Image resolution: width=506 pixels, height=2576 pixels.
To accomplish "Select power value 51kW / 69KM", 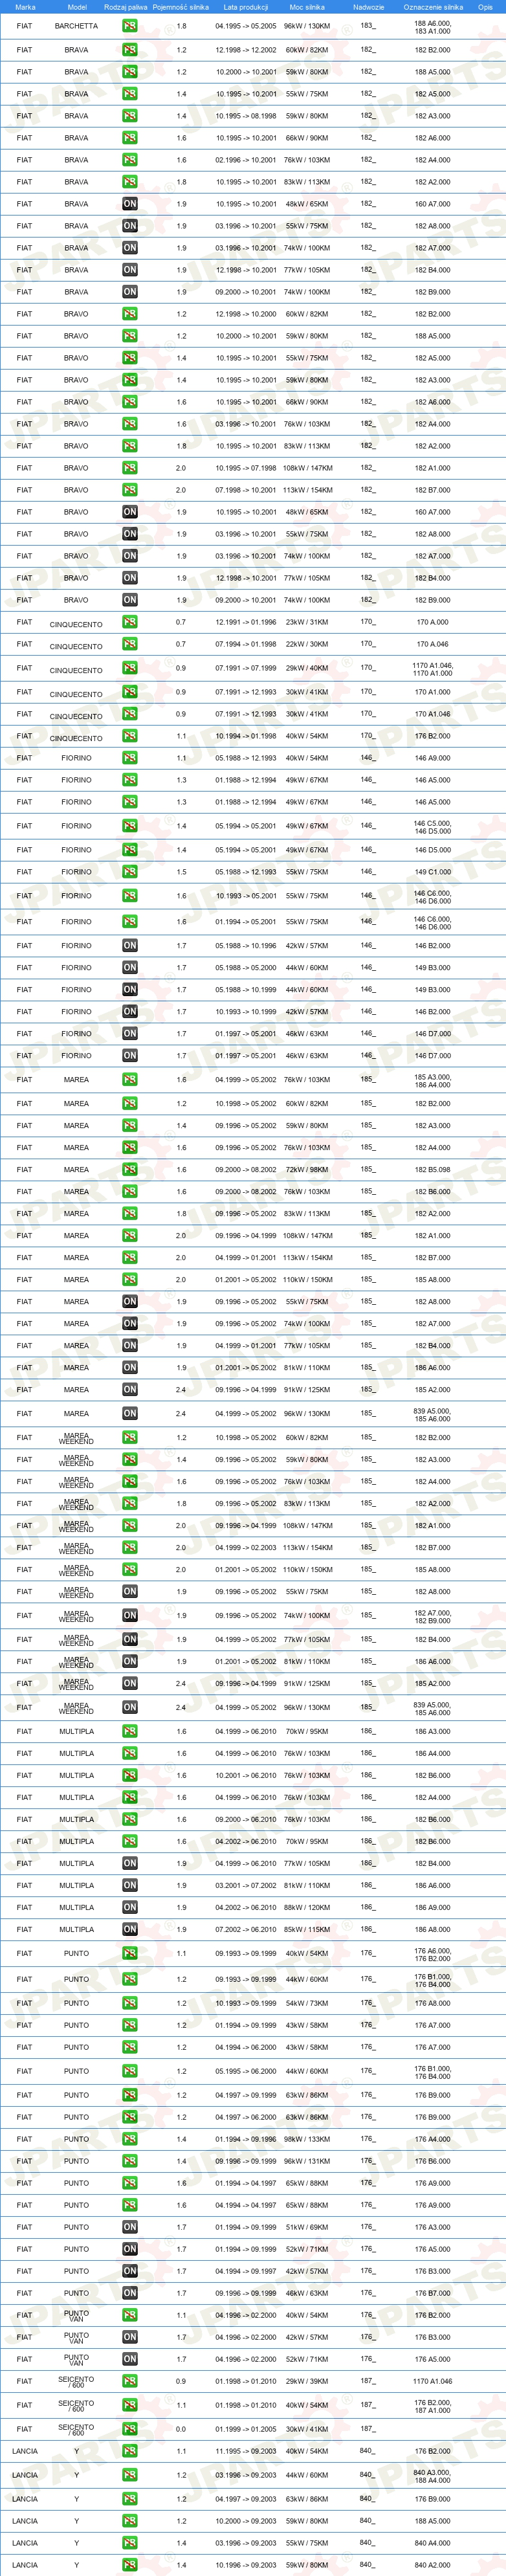I will [307, 2227].
